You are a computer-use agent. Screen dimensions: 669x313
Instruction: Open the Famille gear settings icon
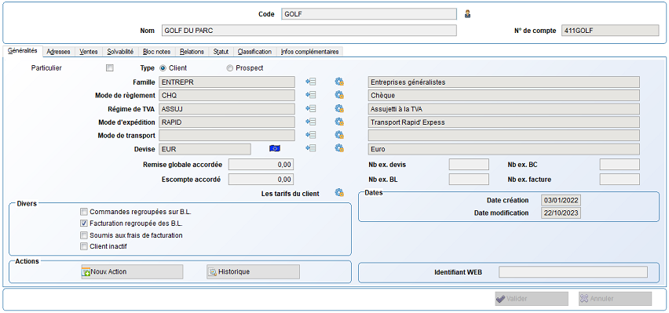point(340,82)
